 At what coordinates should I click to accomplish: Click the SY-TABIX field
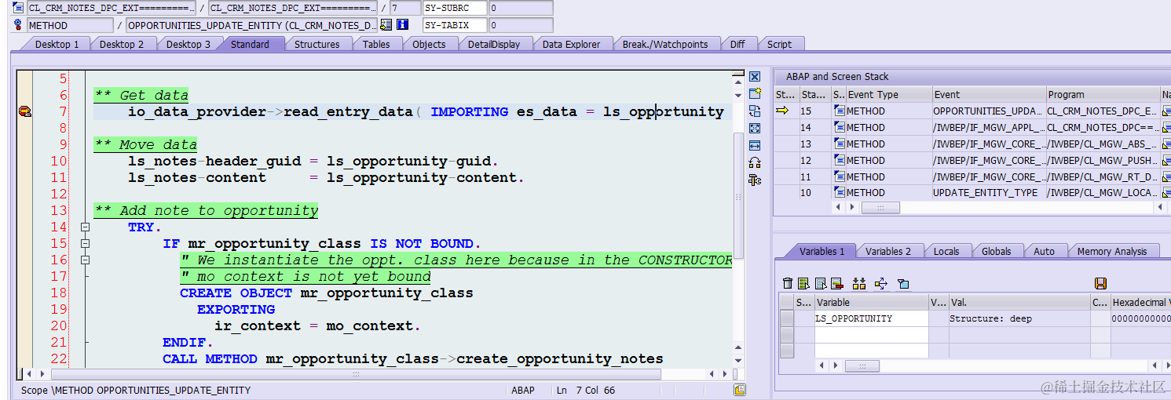click(454, 25)
